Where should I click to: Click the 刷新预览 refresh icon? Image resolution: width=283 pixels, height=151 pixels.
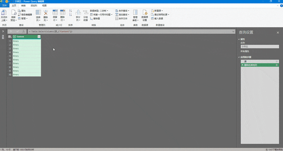[x=13, y=13]
